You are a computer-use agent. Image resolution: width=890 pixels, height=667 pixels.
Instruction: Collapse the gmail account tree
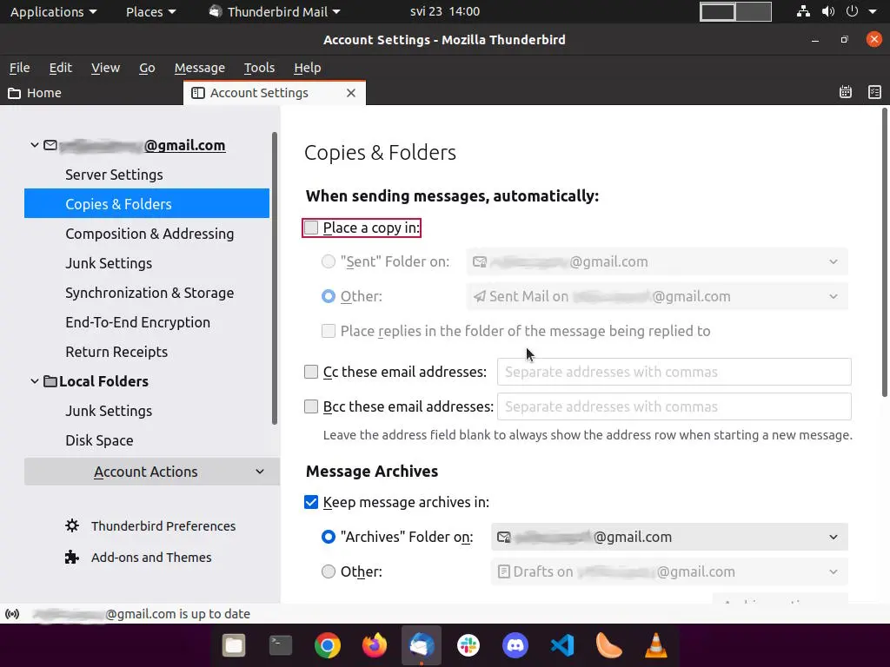[34, 145]
